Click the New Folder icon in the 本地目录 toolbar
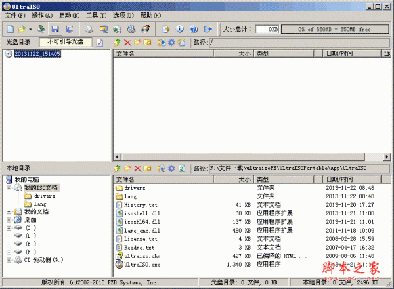The width and height of the screenshot is (394, 289). point(127,168)
